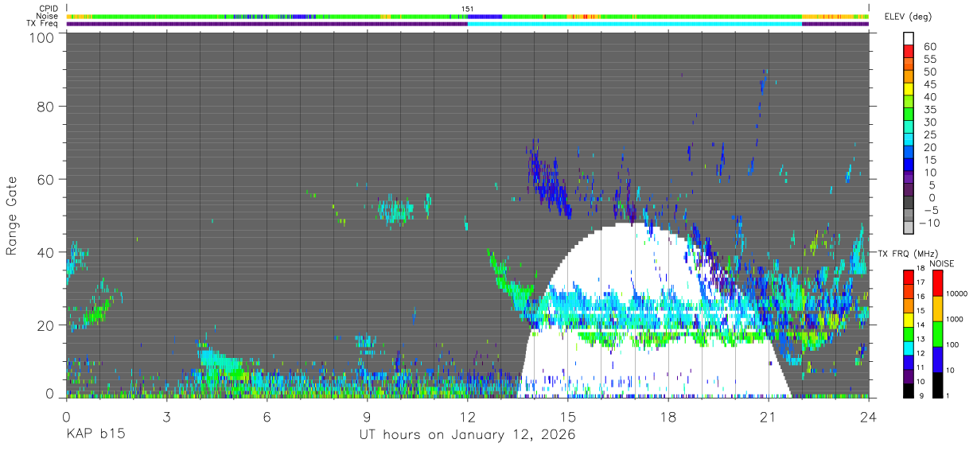Click the 12 tick label on the UT hours axis

click(x=468, y=417)
